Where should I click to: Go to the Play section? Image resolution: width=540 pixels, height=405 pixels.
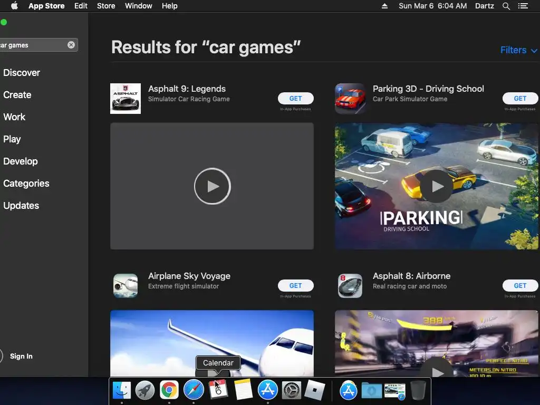[x=12, y=139]
